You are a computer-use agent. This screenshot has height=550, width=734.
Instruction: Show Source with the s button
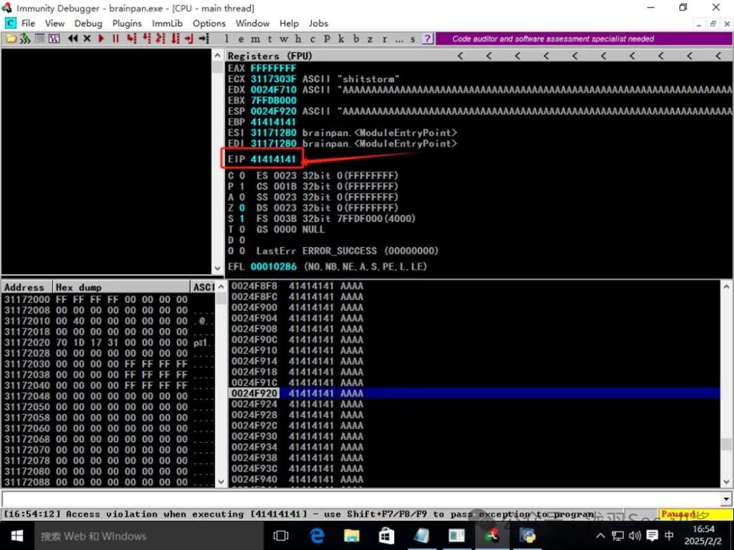tap(413, 39)
